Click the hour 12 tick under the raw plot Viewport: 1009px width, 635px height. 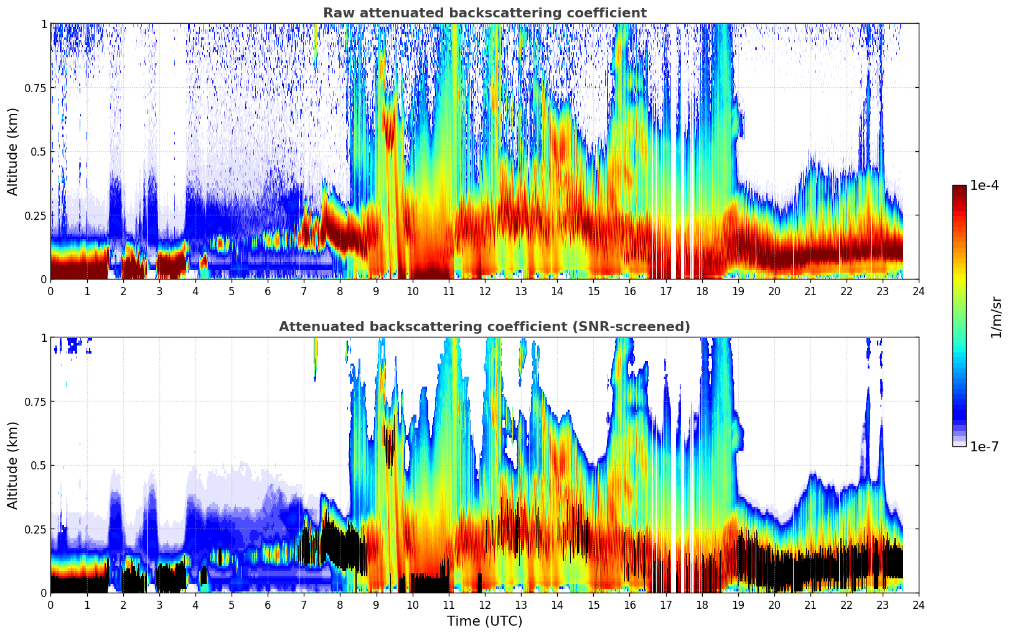pos(484,291)
